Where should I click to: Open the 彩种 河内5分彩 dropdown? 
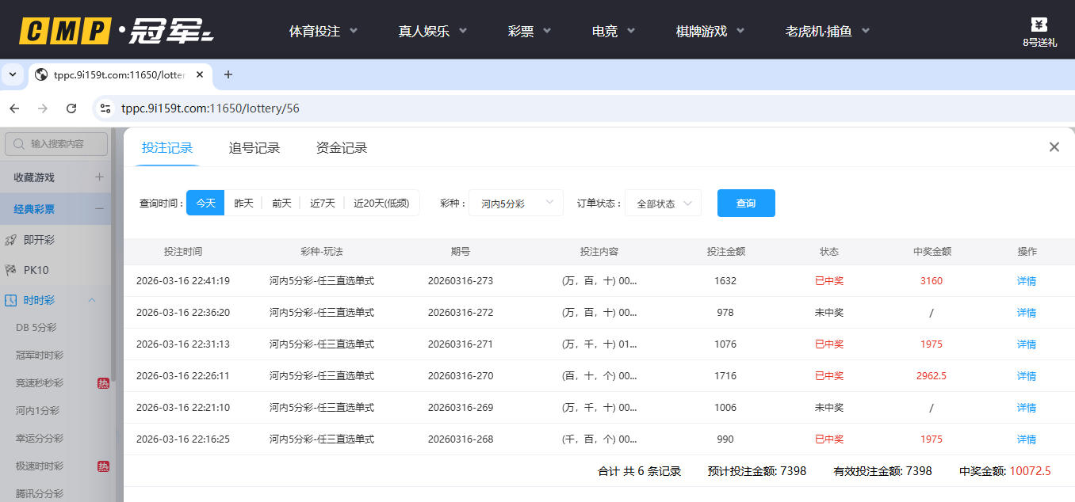coord(515,203)
